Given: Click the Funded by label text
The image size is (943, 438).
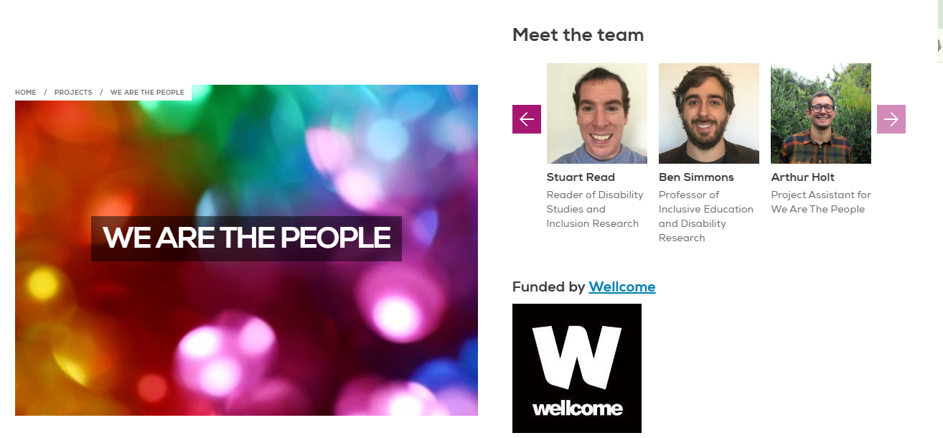Looking at the screenshot, I should tap(548, 287).
